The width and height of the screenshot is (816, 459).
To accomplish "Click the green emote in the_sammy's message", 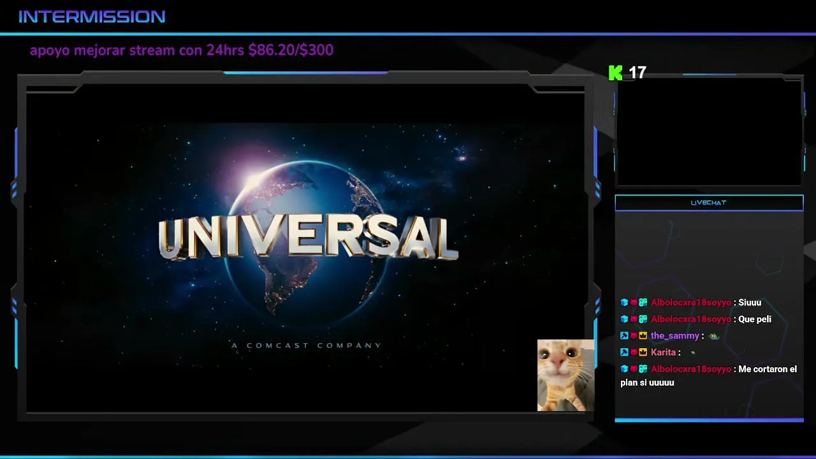I will (714, 336).
